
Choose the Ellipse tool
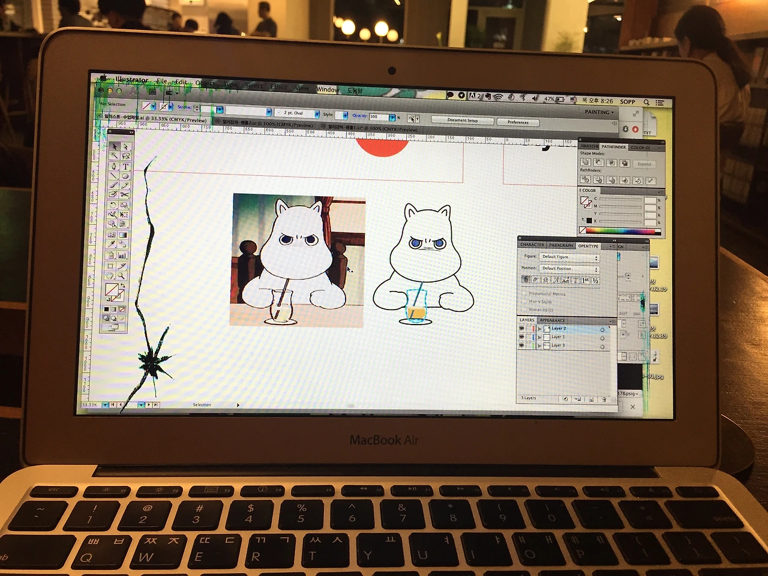click(125, 176)
